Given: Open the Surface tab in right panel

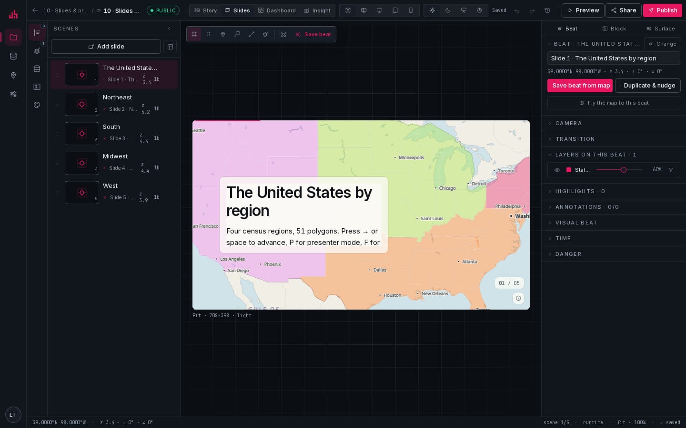Looking at the screenshot, I should pyautogui.click(x=660, y=29).
